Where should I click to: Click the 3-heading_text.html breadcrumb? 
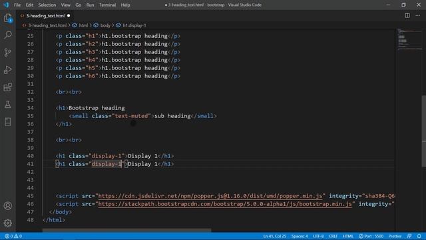(47, 25)
